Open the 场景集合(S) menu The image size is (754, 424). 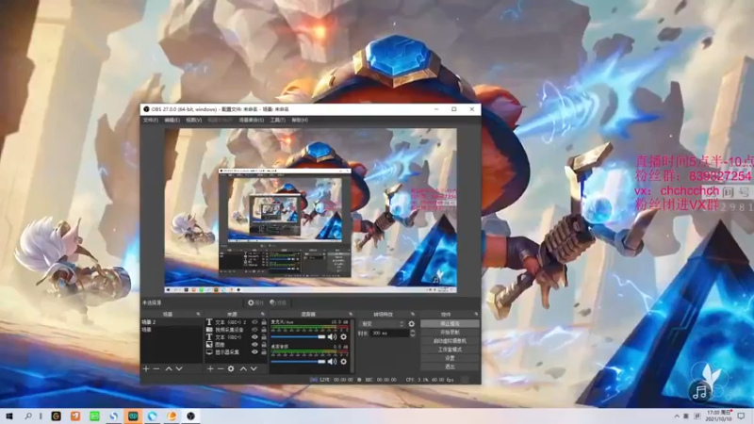pyautogui.click(x=252, y=121)
